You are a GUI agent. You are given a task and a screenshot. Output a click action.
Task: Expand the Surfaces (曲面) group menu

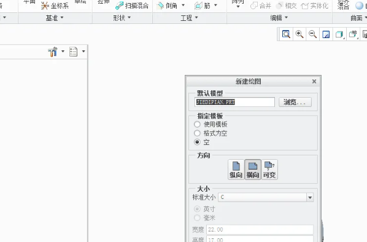coord(358,18)
